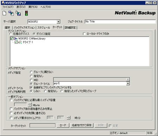Select the ターゲット tab
158x136 pixels.
pyautogui.click(x=57, y=27)
